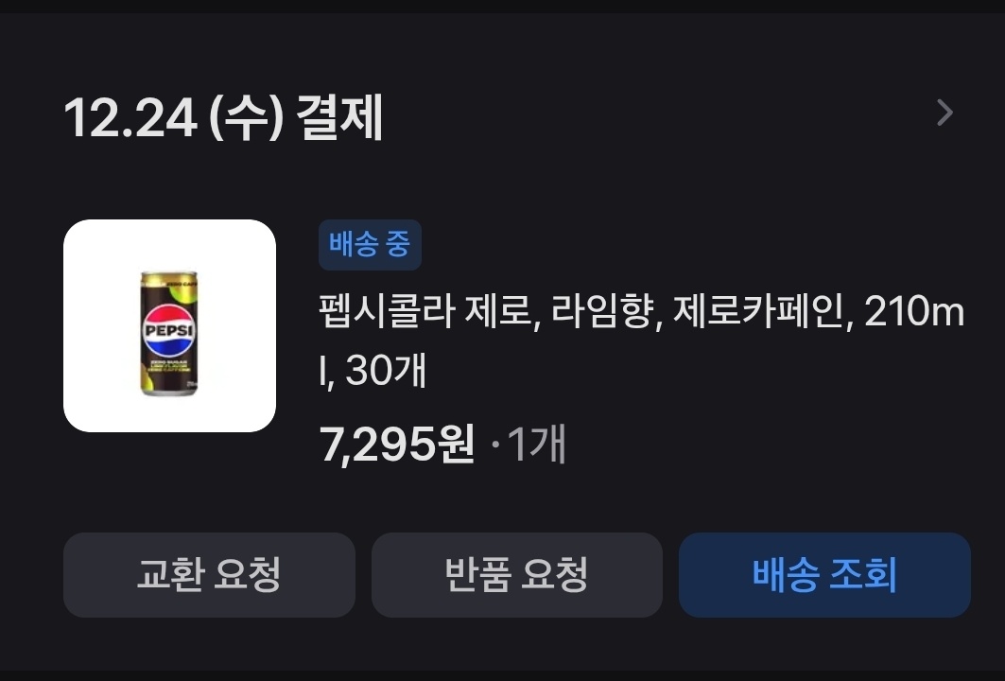Screen dimensions: 1005x681
Task: Click the Pepsi logo on the can image
Action: 168,331
